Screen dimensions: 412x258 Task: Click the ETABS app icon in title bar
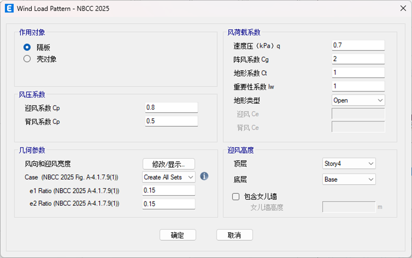(9, 8)
